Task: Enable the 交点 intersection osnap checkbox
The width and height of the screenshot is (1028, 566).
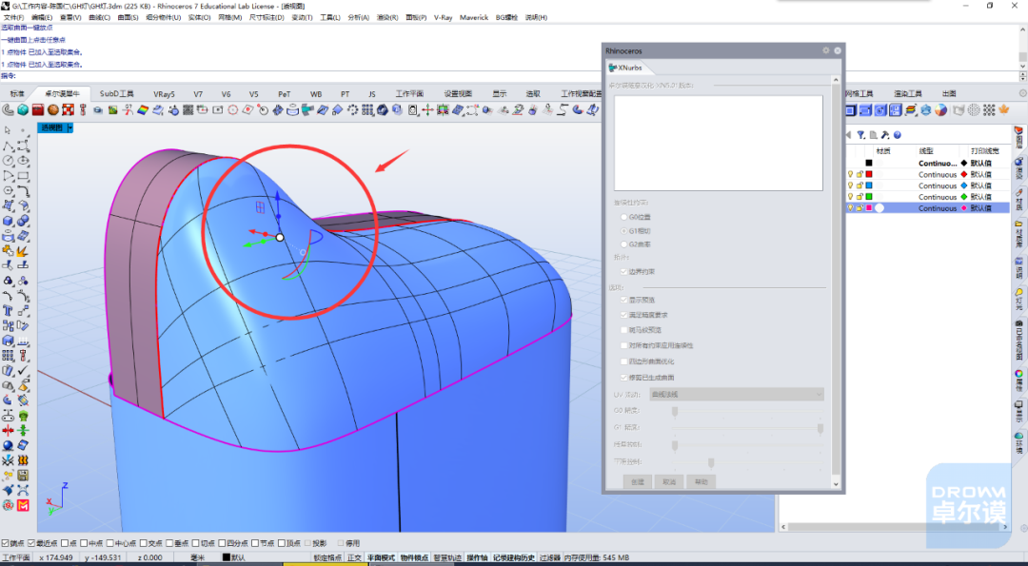Action: click(x=144, y=543)
